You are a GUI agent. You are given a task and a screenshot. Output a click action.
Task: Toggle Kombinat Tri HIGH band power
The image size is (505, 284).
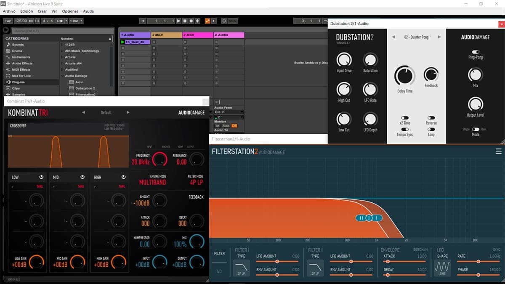click(123, 177)
